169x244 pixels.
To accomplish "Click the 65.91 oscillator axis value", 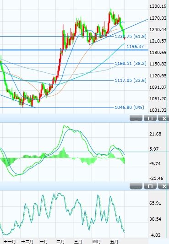I will tap(155, 203).
